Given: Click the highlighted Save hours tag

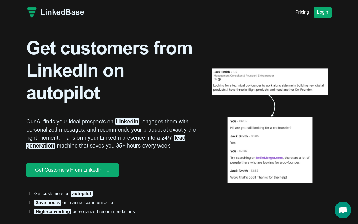Looking at the screenshot, I should coord(48,202).
